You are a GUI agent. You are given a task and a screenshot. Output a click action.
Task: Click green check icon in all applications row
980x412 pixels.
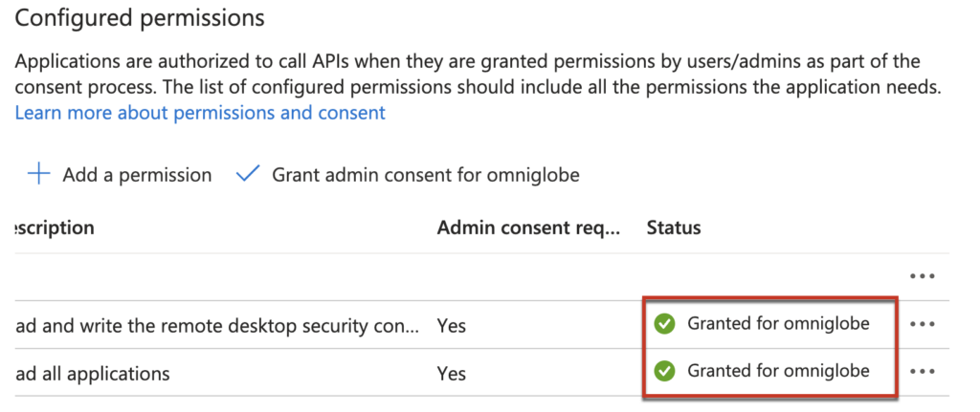pyautogui.click(x=664, y=371)
